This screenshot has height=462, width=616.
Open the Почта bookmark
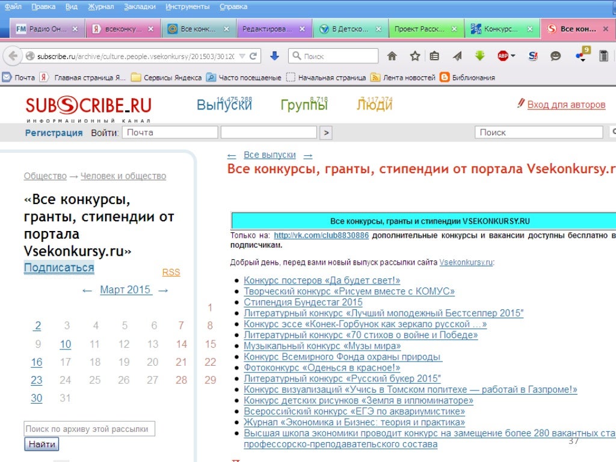[19, 78]
